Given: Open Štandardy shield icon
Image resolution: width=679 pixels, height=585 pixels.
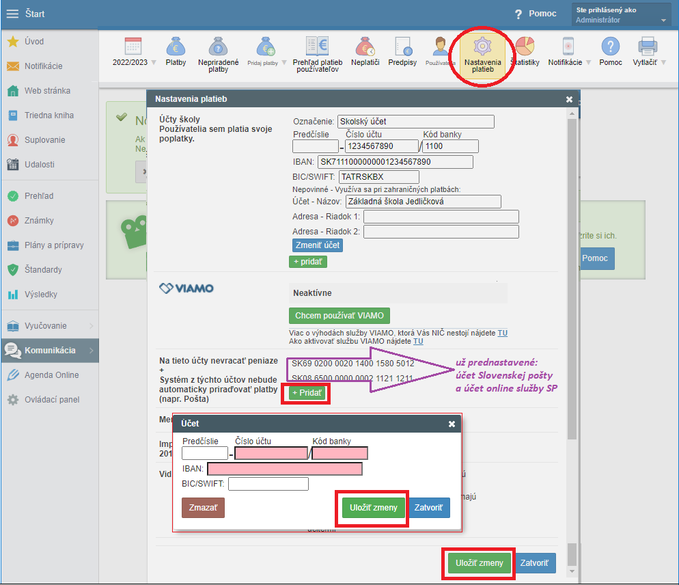Looking at the screenshot, I should [13, 270].
